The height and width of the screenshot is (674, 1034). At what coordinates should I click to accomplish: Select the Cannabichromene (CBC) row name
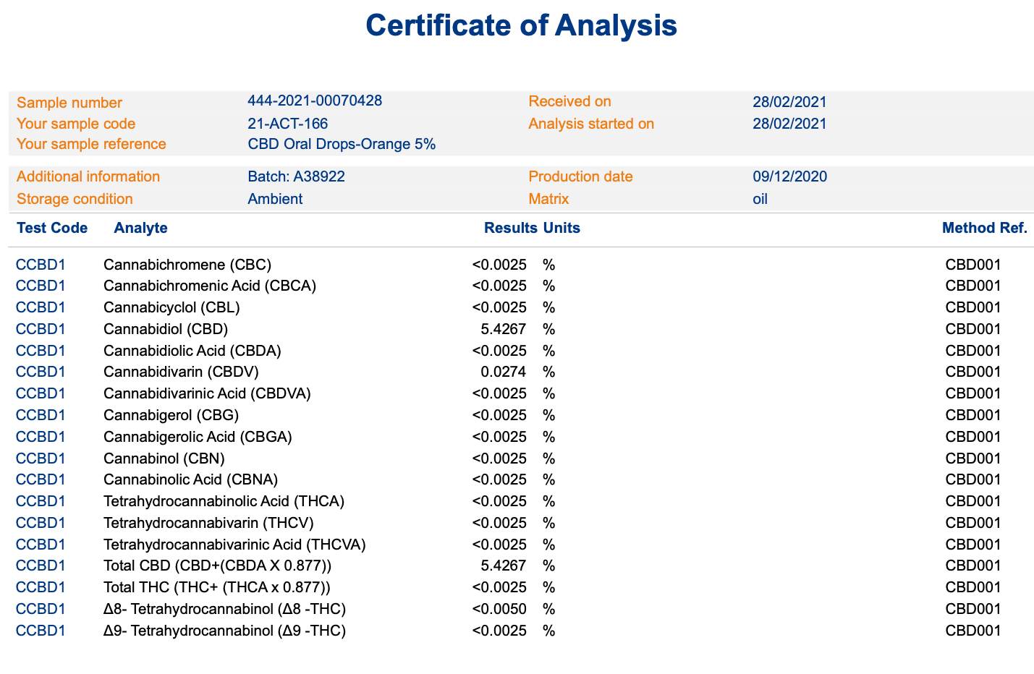(187, 265)
